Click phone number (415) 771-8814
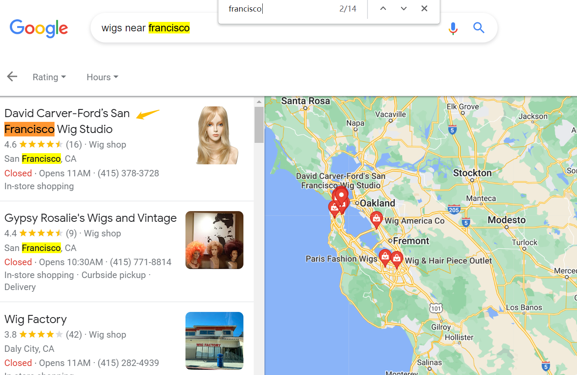 (141, 262)
